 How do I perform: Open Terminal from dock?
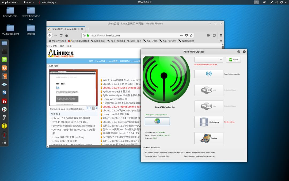[4, 51]
